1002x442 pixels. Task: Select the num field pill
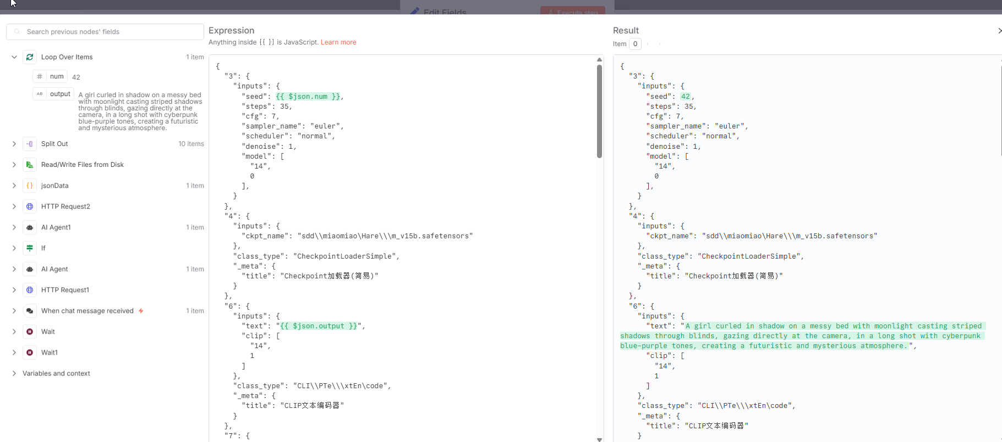tap(50, 76)
